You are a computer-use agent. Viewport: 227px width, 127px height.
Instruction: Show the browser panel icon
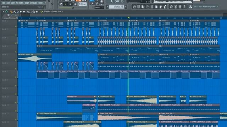pyautogui.click(x=148, y=7)
